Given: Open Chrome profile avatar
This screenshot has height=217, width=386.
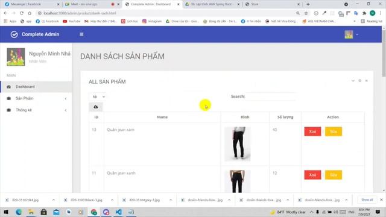Looking at the screenshot, I should point(373,13).
